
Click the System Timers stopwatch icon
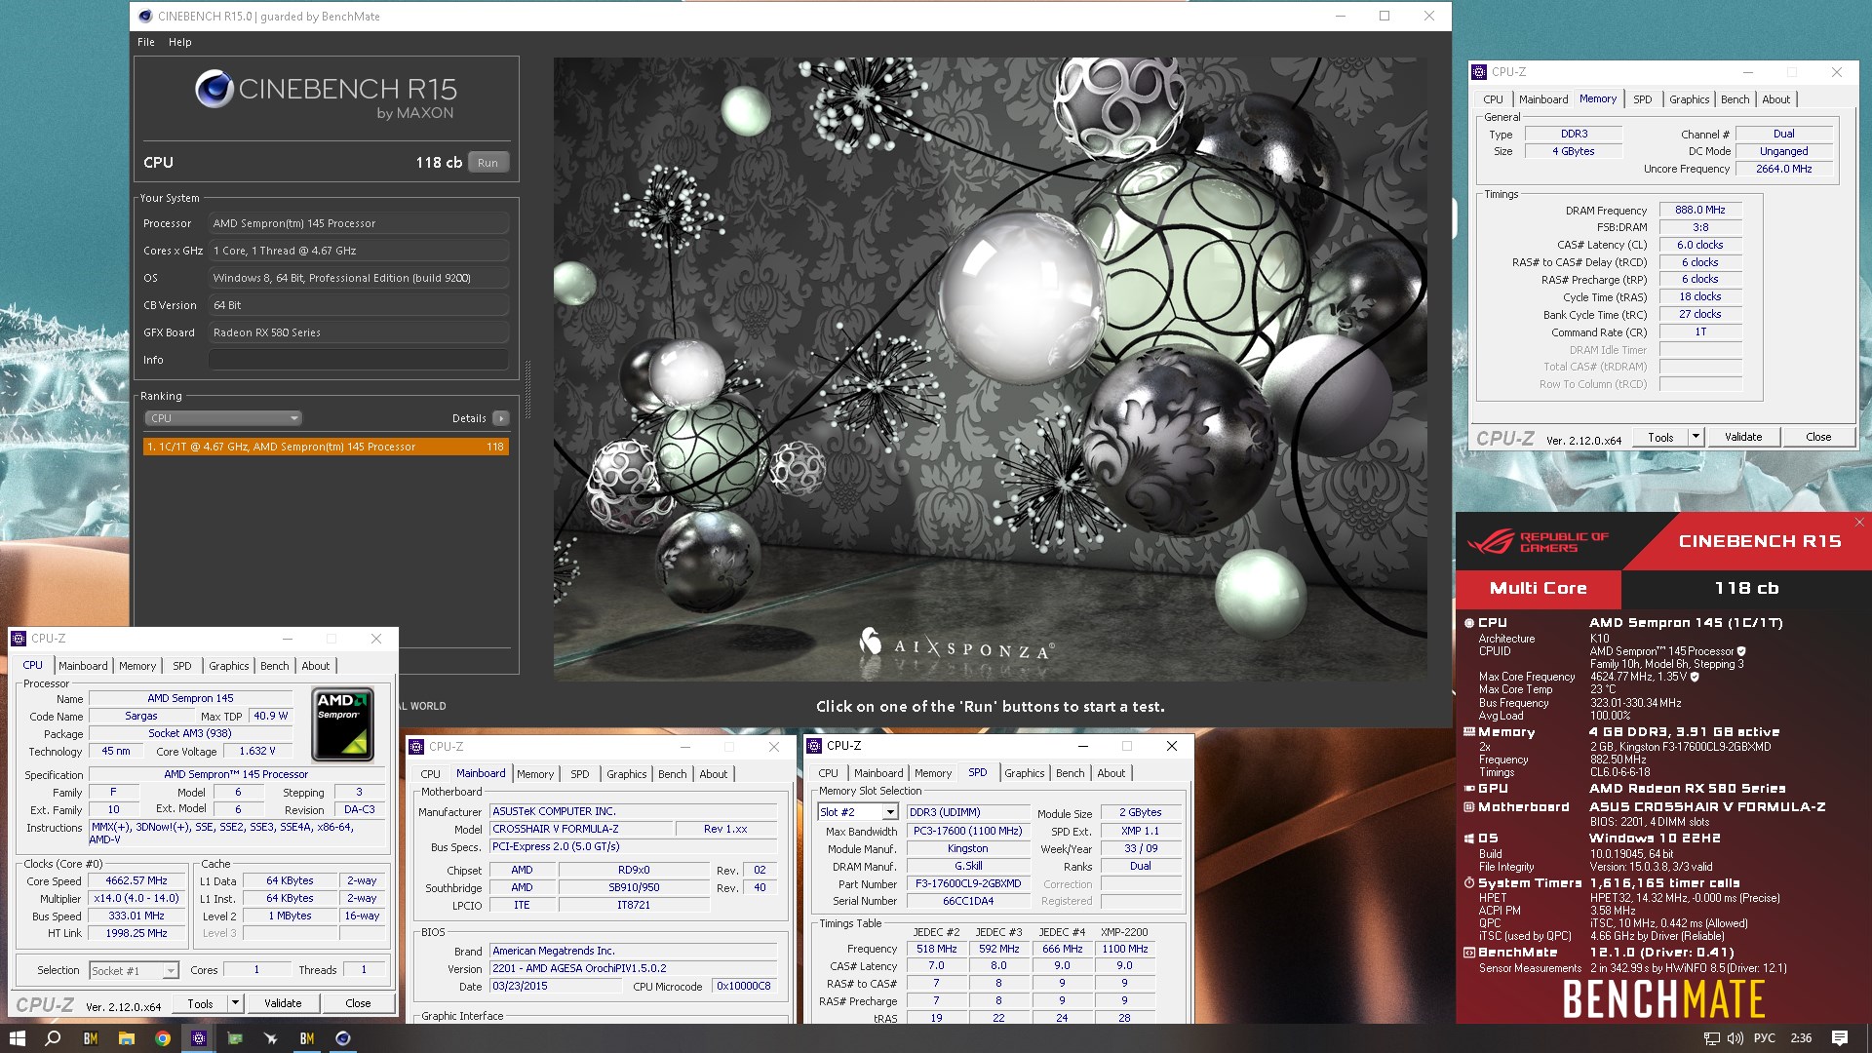click(x=1468, y=882)
